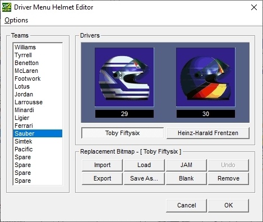Select Tyrrell in the Teams list
263x222 pixels.
(x=38, y=55)
